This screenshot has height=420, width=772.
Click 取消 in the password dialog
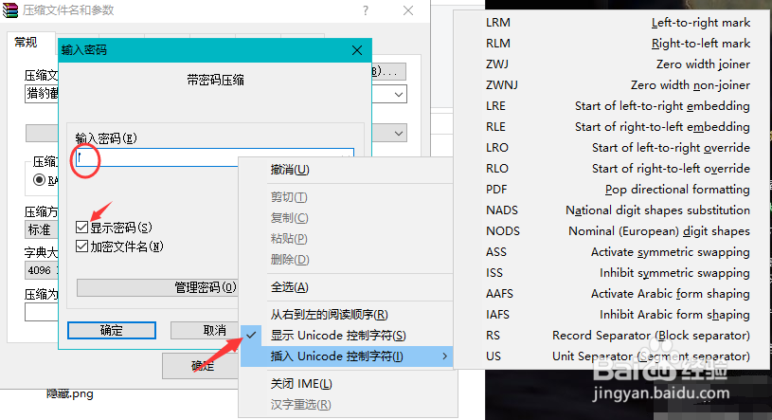click(205, 330)
